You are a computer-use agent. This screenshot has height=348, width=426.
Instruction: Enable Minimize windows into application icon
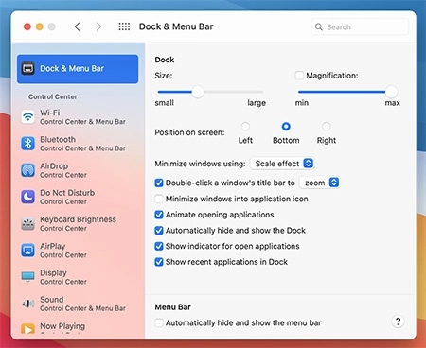pyautogui.click(x=159, y=199)
